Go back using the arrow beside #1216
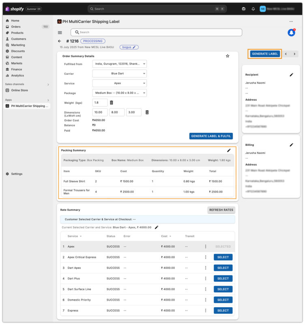This screenshot has height=325, width=305. pyautogui.click(x=60, y=41)
